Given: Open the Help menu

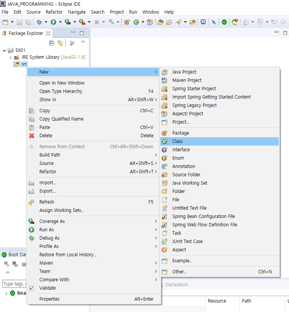Looking at the screenshot, I should click(169, 12).
